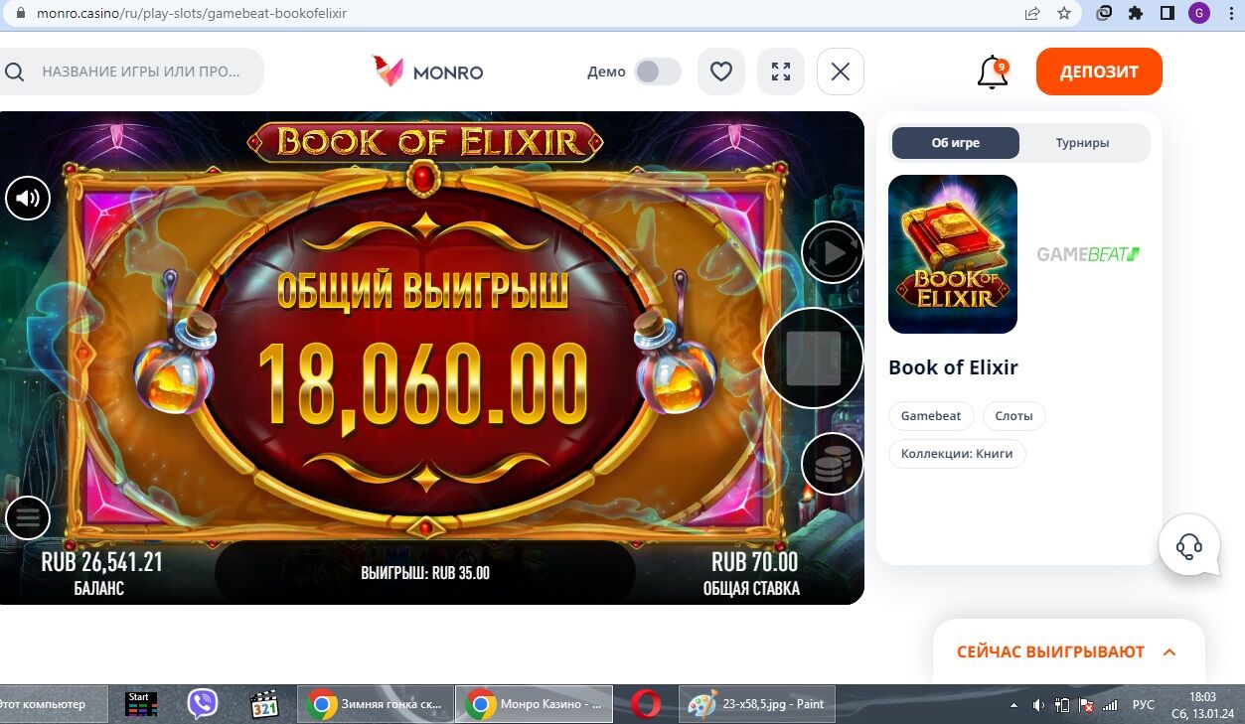Image resolution: width=1245 pixels, height=724 pixels.
Task: Open the Gamebeat provider tag
Action: click(931, 416)
